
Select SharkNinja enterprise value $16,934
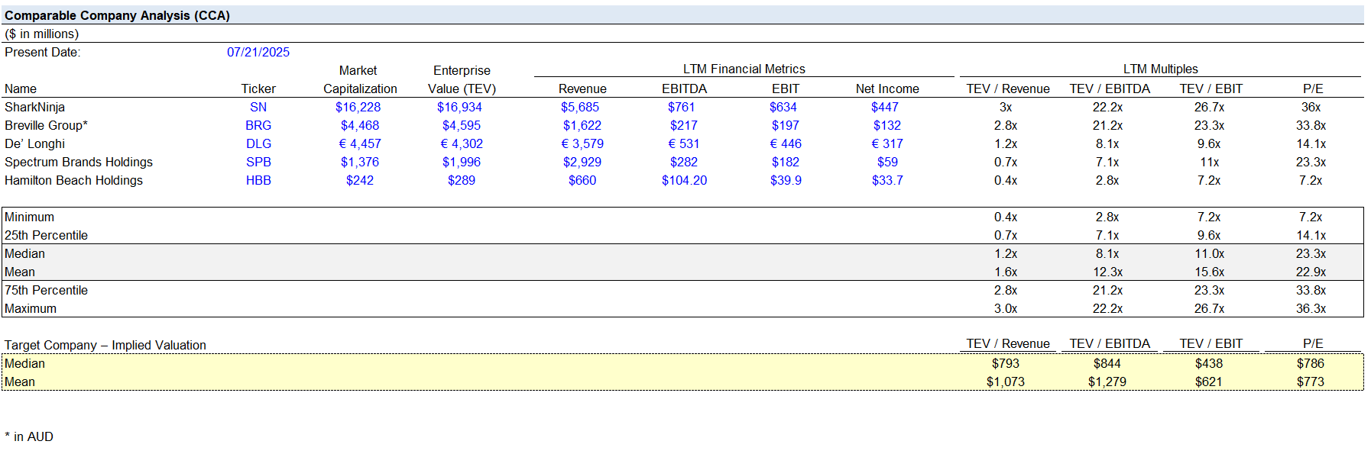coord(459,107)
